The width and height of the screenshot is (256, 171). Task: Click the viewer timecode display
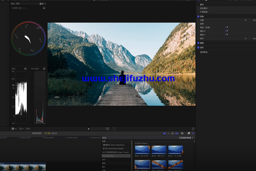click(100, 129)
